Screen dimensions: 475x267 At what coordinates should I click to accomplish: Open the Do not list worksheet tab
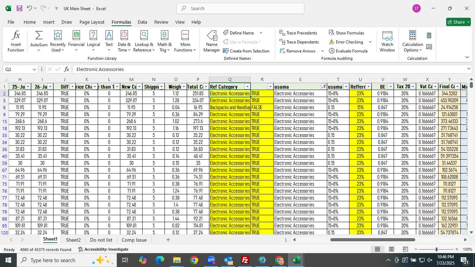pos(101,240)
